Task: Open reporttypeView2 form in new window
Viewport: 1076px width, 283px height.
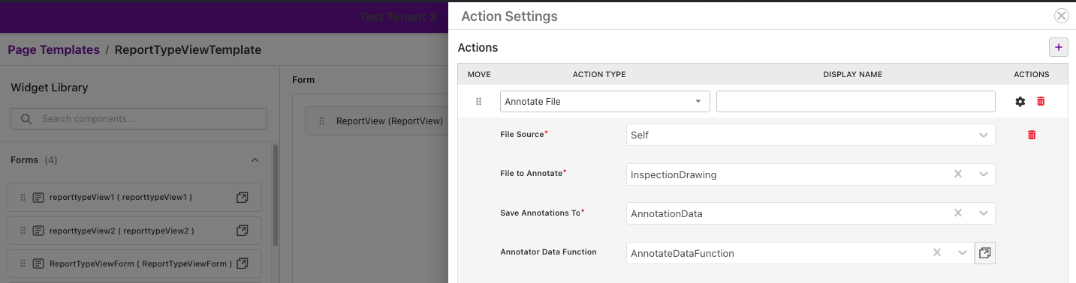Action: pyautogui.click(x=242, y=231)
